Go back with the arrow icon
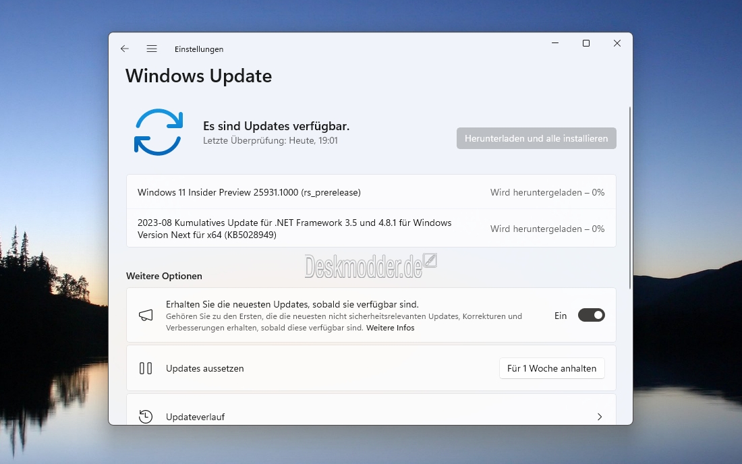The height and width of the screenshot is (464, 742). [x=125, y=49]
